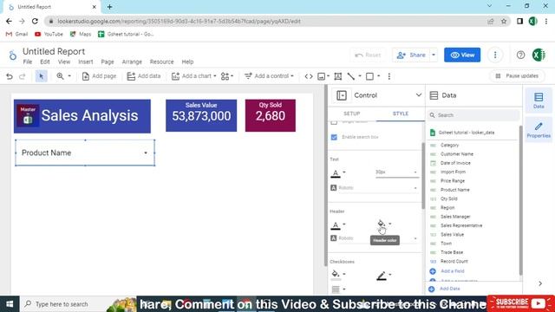555x312 pixels.
Task: Uncheck Enable search box checkbox
Action: 334,137
